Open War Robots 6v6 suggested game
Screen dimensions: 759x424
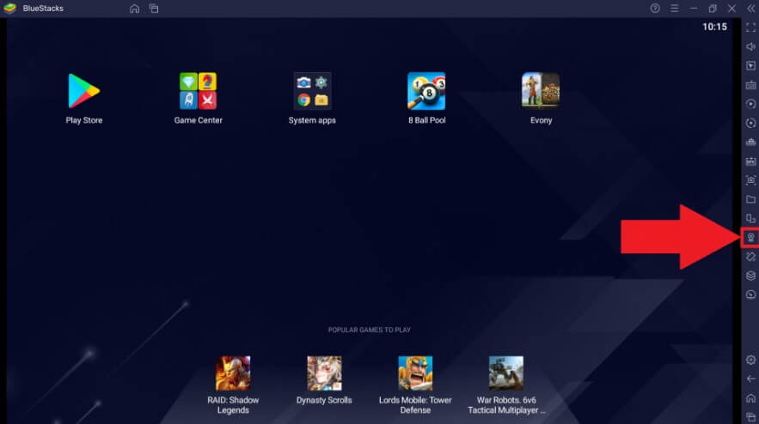(506, 373)
